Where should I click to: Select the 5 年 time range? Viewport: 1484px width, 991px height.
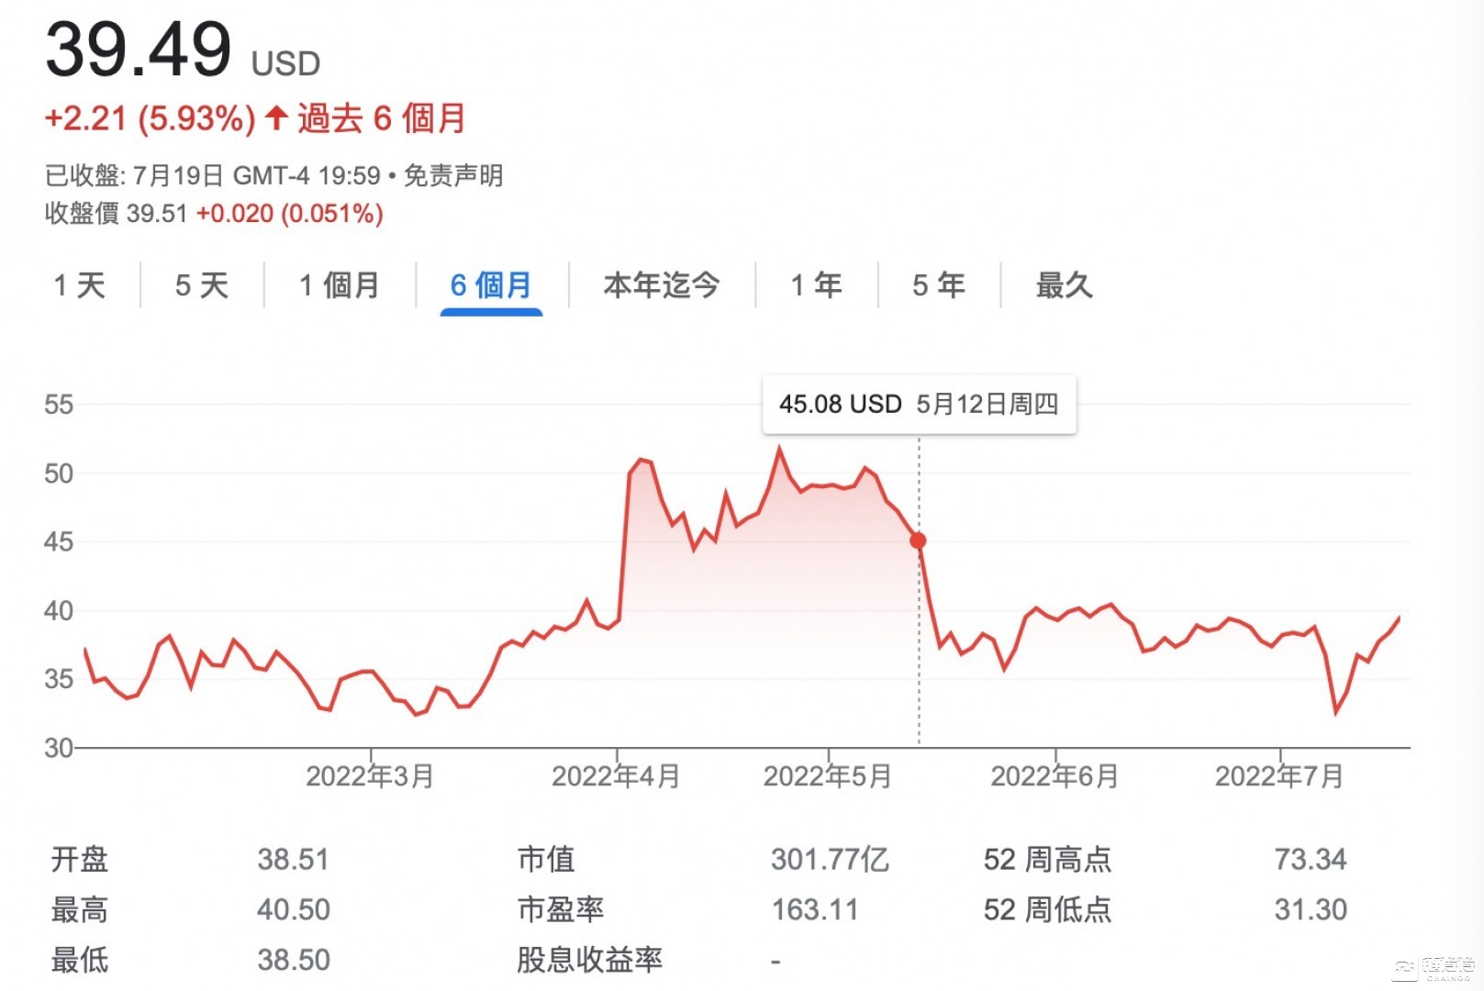point(939,285)
